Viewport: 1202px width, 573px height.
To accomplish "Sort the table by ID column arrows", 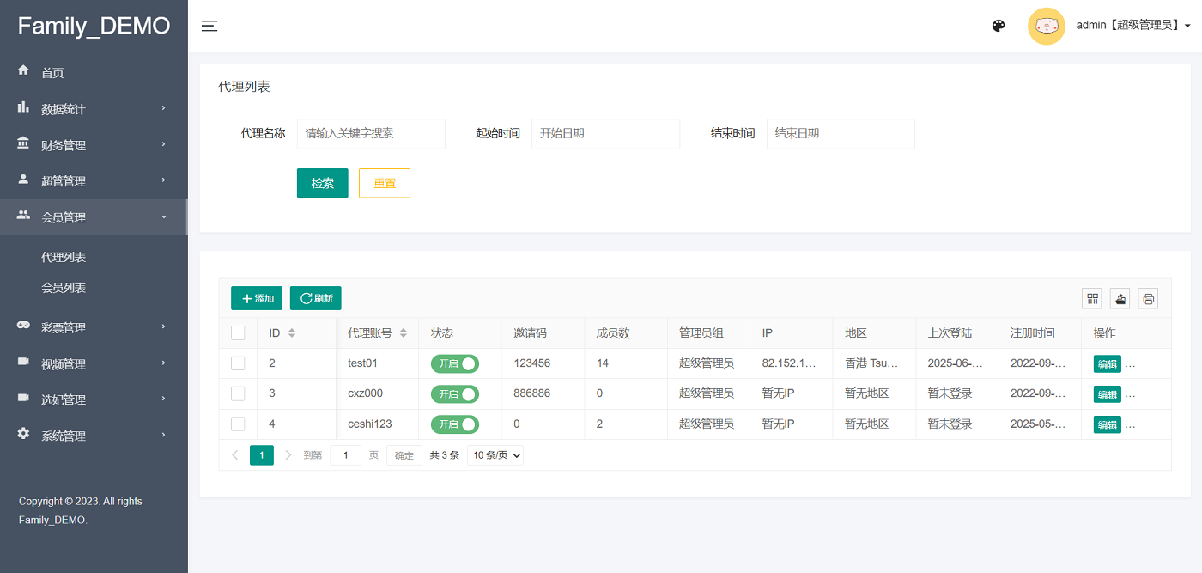I will 292,333.
